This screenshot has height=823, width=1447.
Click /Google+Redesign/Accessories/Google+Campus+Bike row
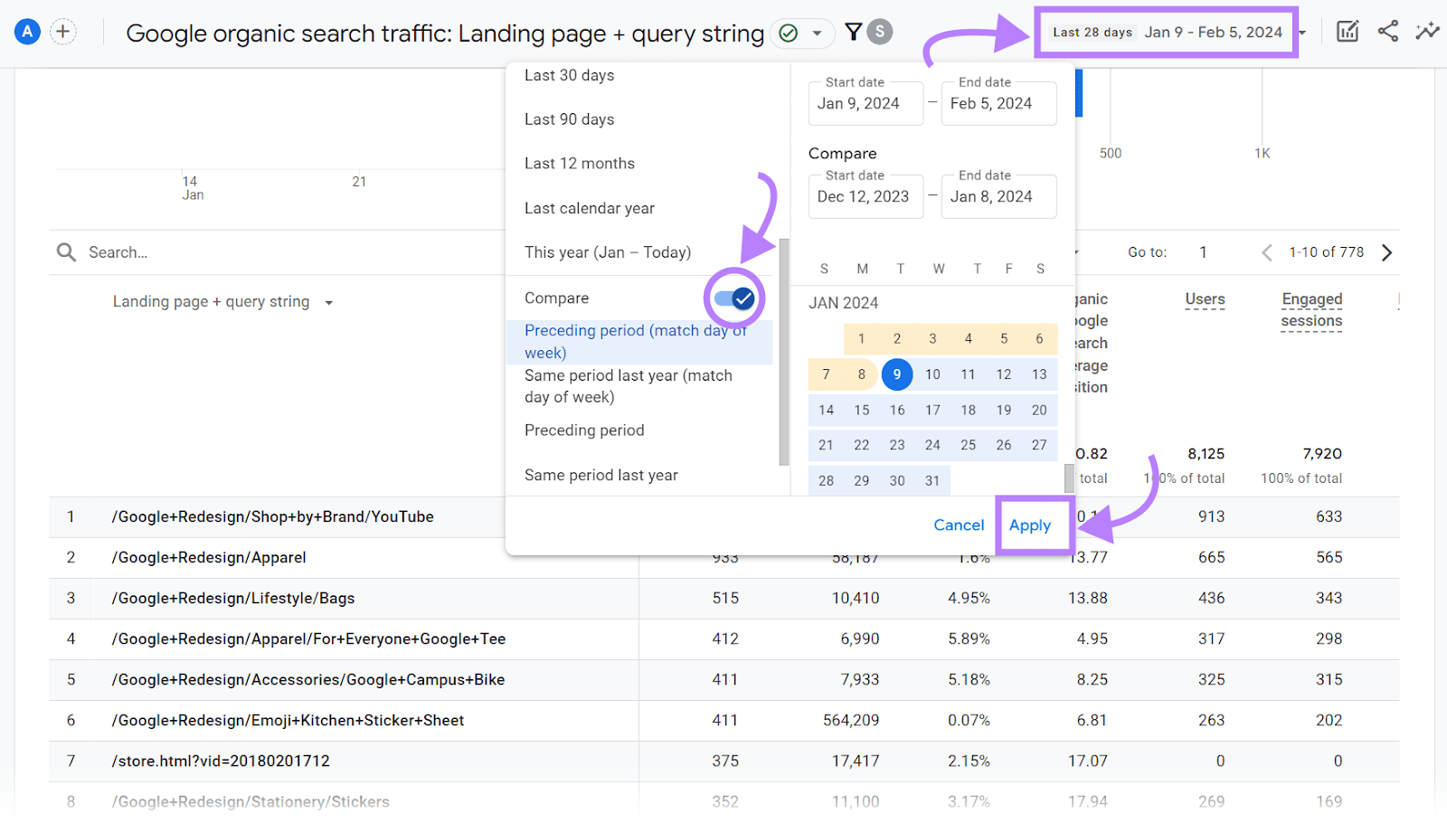(308, 679)
